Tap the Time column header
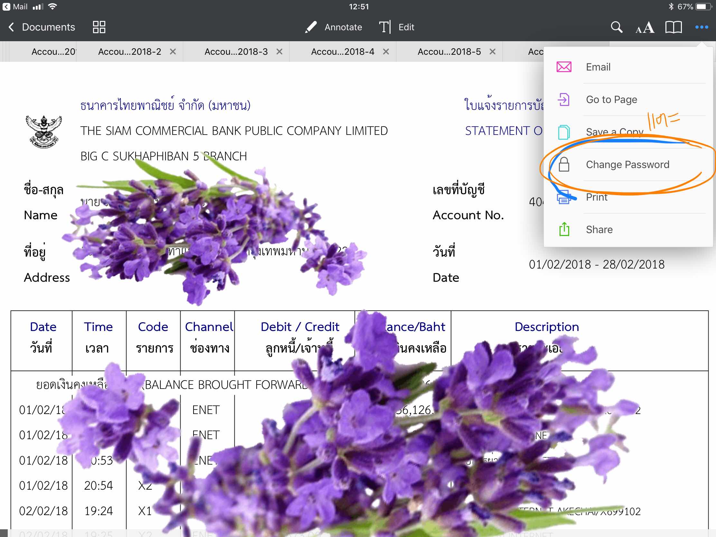Viewport: 716px width, 537px height. click(98, 327)
